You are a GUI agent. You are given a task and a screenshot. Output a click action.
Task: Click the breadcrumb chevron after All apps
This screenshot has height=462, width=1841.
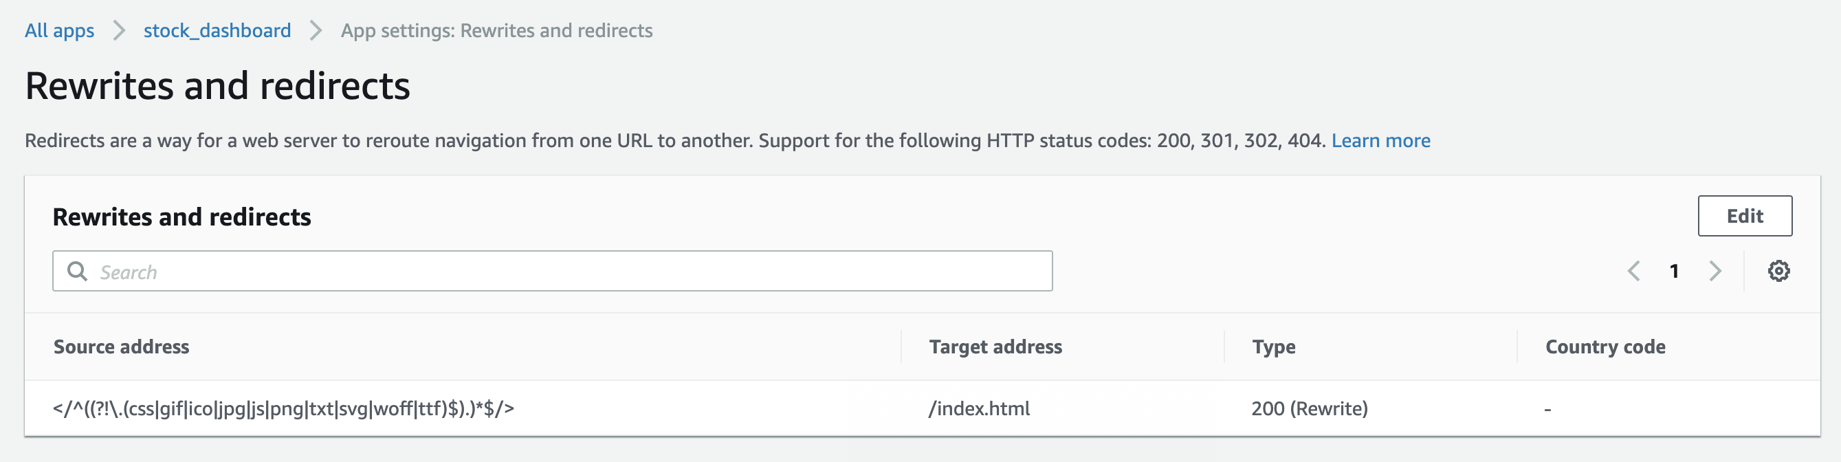[119, 31]
